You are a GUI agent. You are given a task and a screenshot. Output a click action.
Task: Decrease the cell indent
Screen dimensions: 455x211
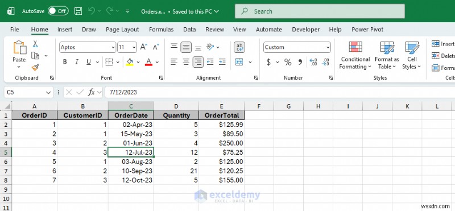coord(210,62)
